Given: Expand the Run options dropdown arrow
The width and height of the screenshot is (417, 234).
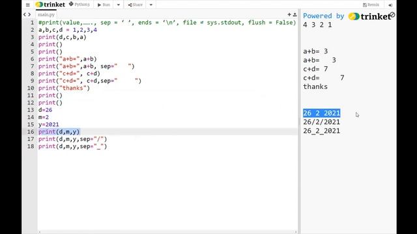Looking at the screenshot, I should click(x=119, y=5).
